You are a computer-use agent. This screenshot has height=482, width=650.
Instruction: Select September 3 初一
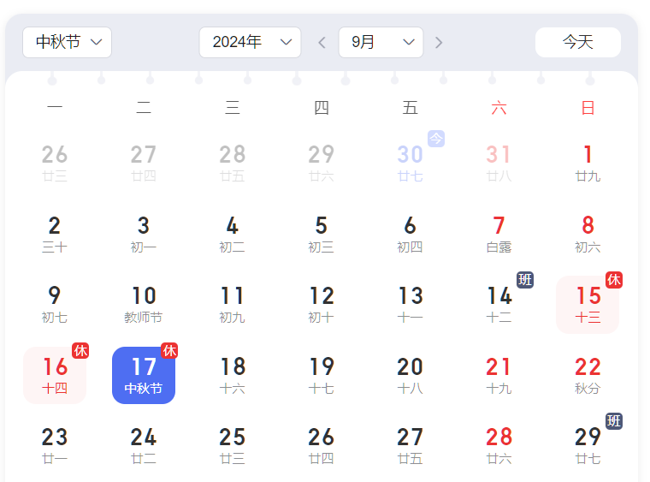click(x=144, y=234)
